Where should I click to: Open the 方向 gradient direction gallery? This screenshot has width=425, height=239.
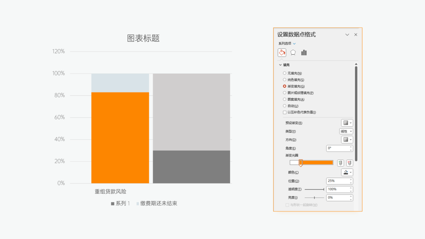point(346,140)
